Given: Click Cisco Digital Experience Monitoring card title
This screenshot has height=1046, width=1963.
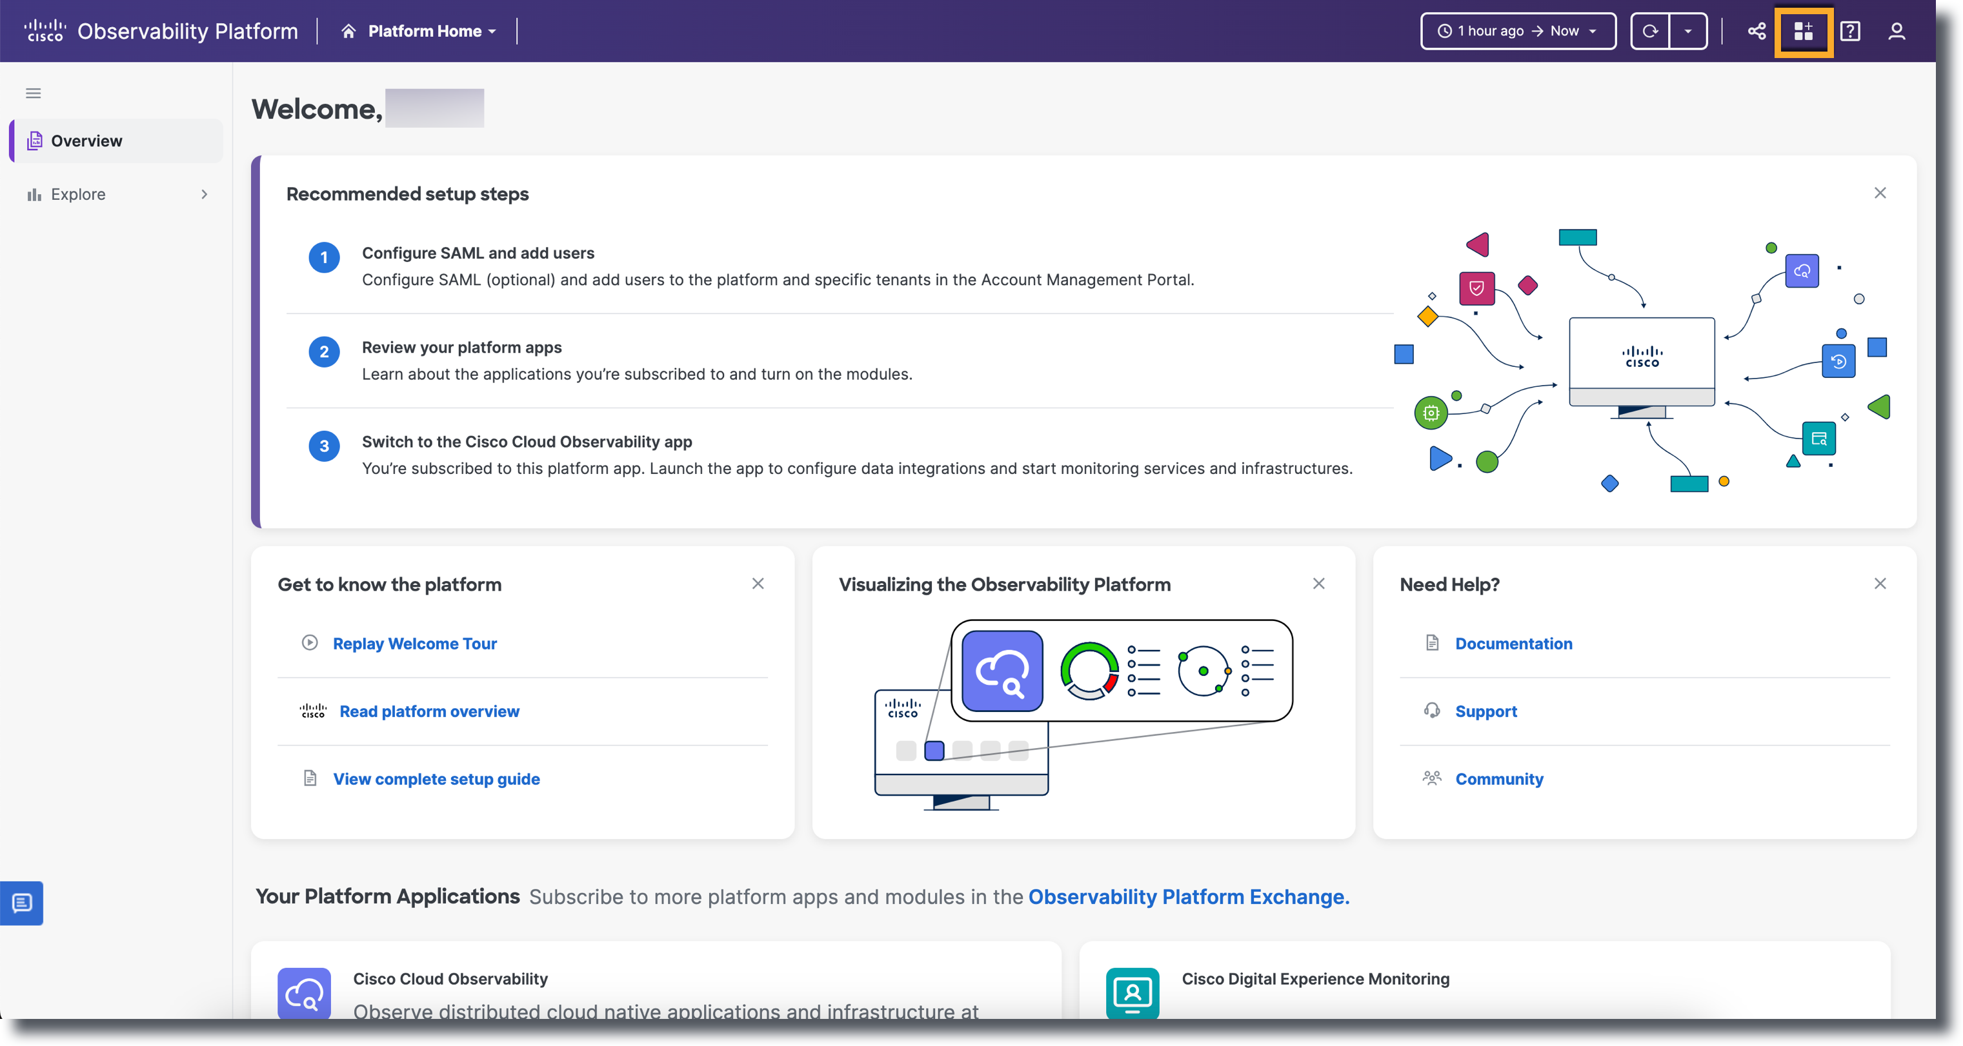Looking at the screenshot, I should 1315,979.
